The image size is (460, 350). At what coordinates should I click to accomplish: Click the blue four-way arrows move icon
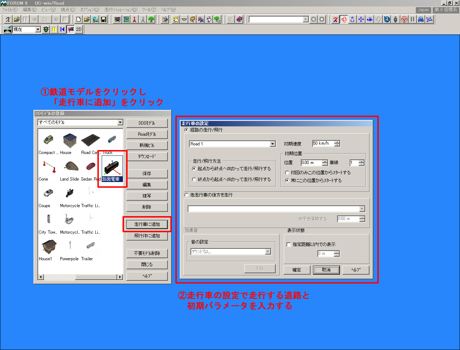click(361, 19)
